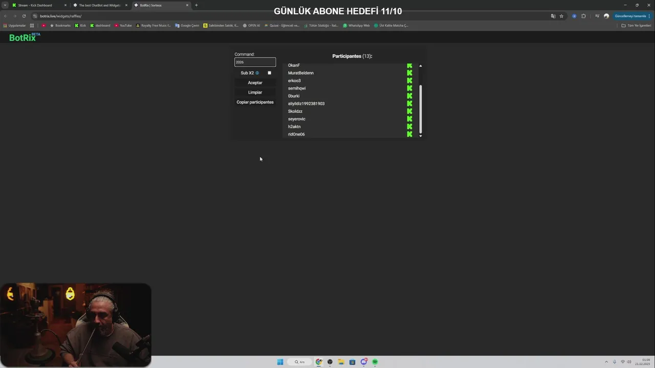Open the Google Çeviri bookmark
The image size is (655, 368).
coord(187,26)
